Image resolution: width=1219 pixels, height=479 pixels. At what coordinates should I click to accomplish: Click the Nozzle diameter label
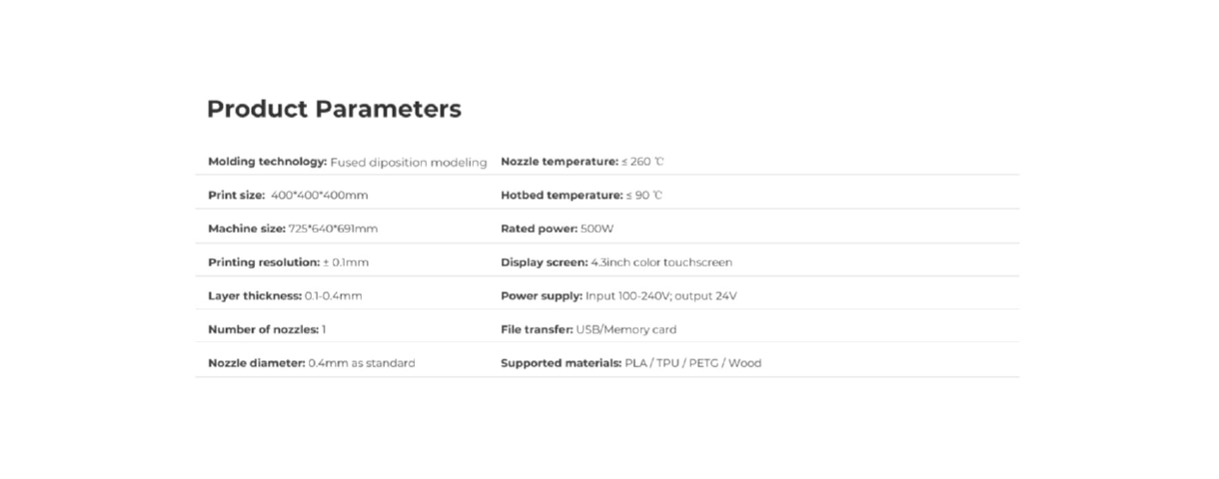coord(256,363)
